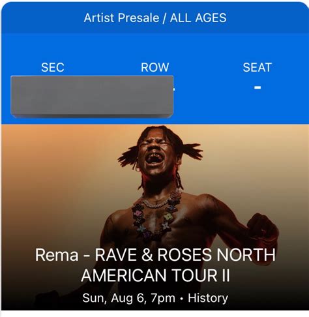Tap the 7pm show time
309x317 pixels.
pyautogui.click(x=163, y=298)
